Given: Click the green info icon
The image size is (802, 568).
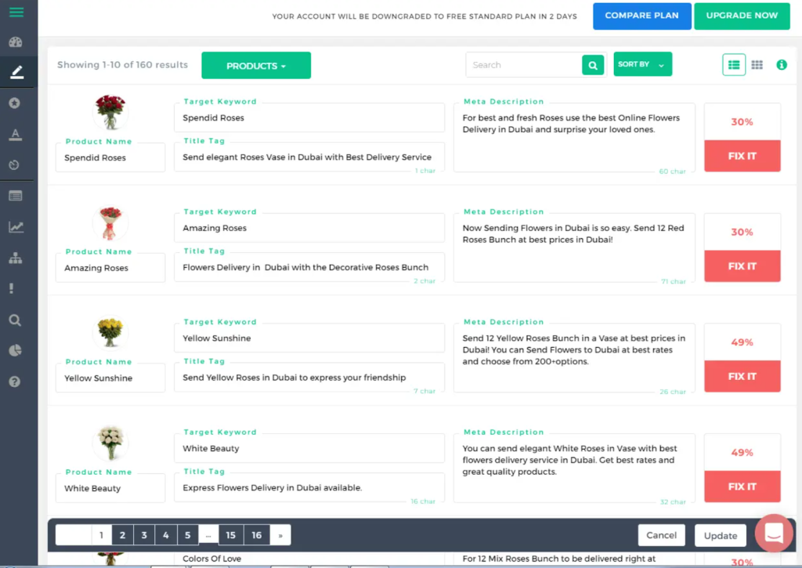Looking at the screenshot, I should tap(781, 65).
